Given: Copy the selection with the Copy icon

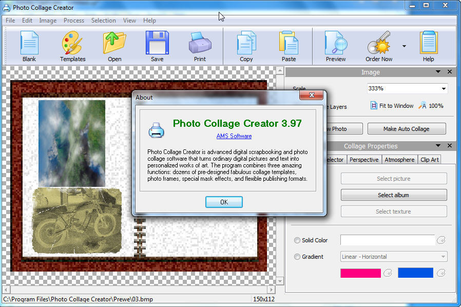Looking at the screenshot, I should click(x=246, y=46).
